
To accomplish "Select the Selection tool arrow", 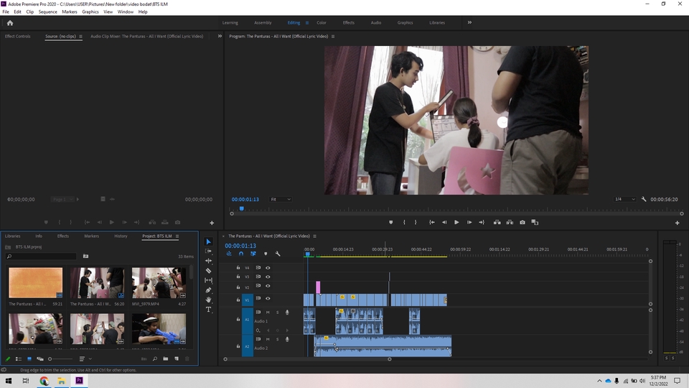I will [208, 241].
